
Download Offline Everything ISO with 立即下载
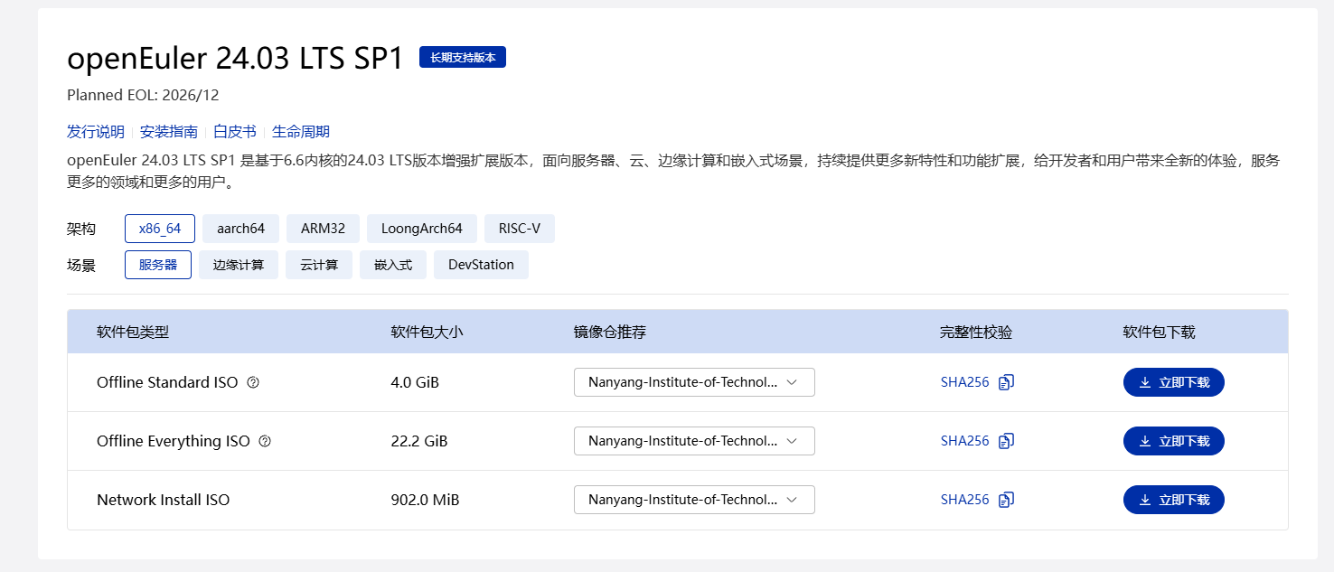(1173, 441)
